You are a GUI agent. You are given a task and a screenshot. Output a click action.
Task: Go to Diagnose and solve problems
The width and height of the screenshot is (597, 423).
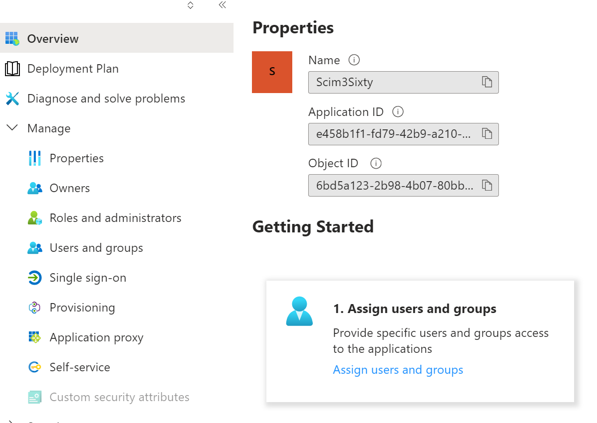pyautogui.click(x=106, y=99)
